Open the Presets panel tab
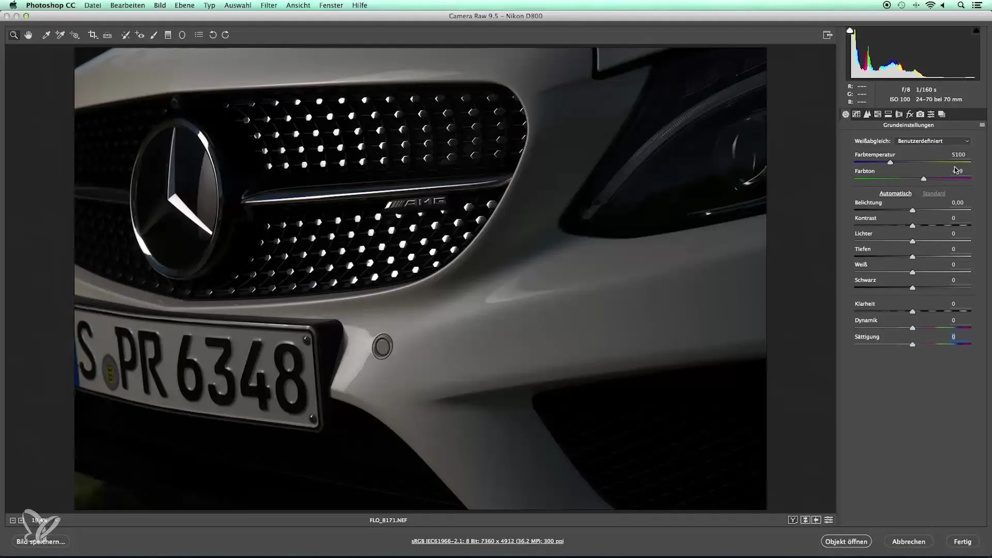Viewport: 992px width, 558px height. point(931,114)
